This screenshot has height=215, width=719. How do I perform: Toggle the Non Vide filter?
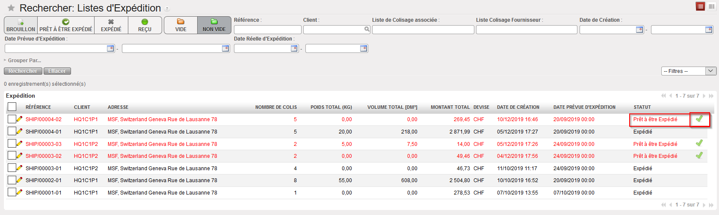click(214, 25)
